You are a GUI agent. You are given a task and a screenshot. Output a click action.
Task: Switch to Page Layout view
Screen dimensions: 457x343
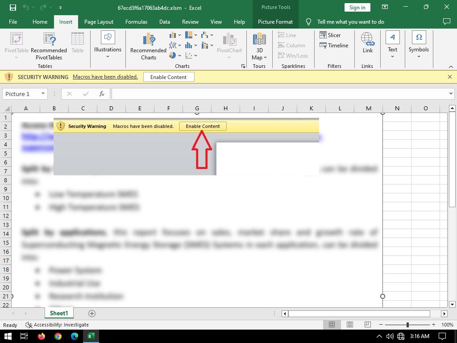point(349,325)
